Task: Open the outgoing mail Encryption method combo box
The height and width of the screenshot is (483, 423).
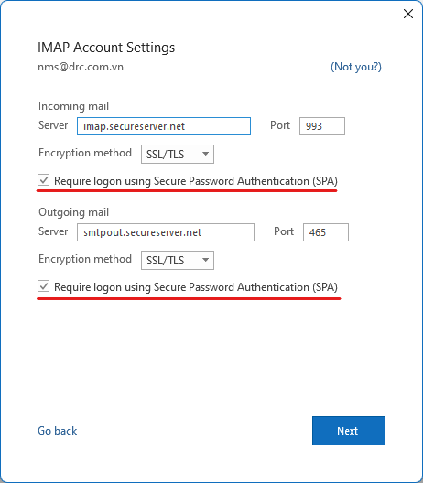Action: [x=178, y=261]
